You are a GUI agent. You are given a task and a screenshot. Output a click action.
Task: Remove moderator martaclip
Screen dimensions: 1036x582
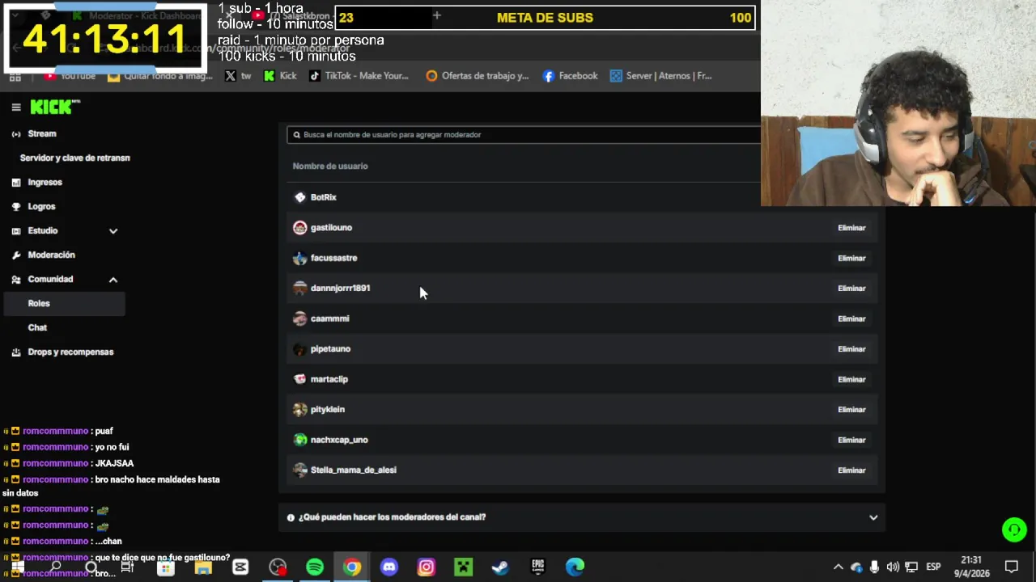851,379
